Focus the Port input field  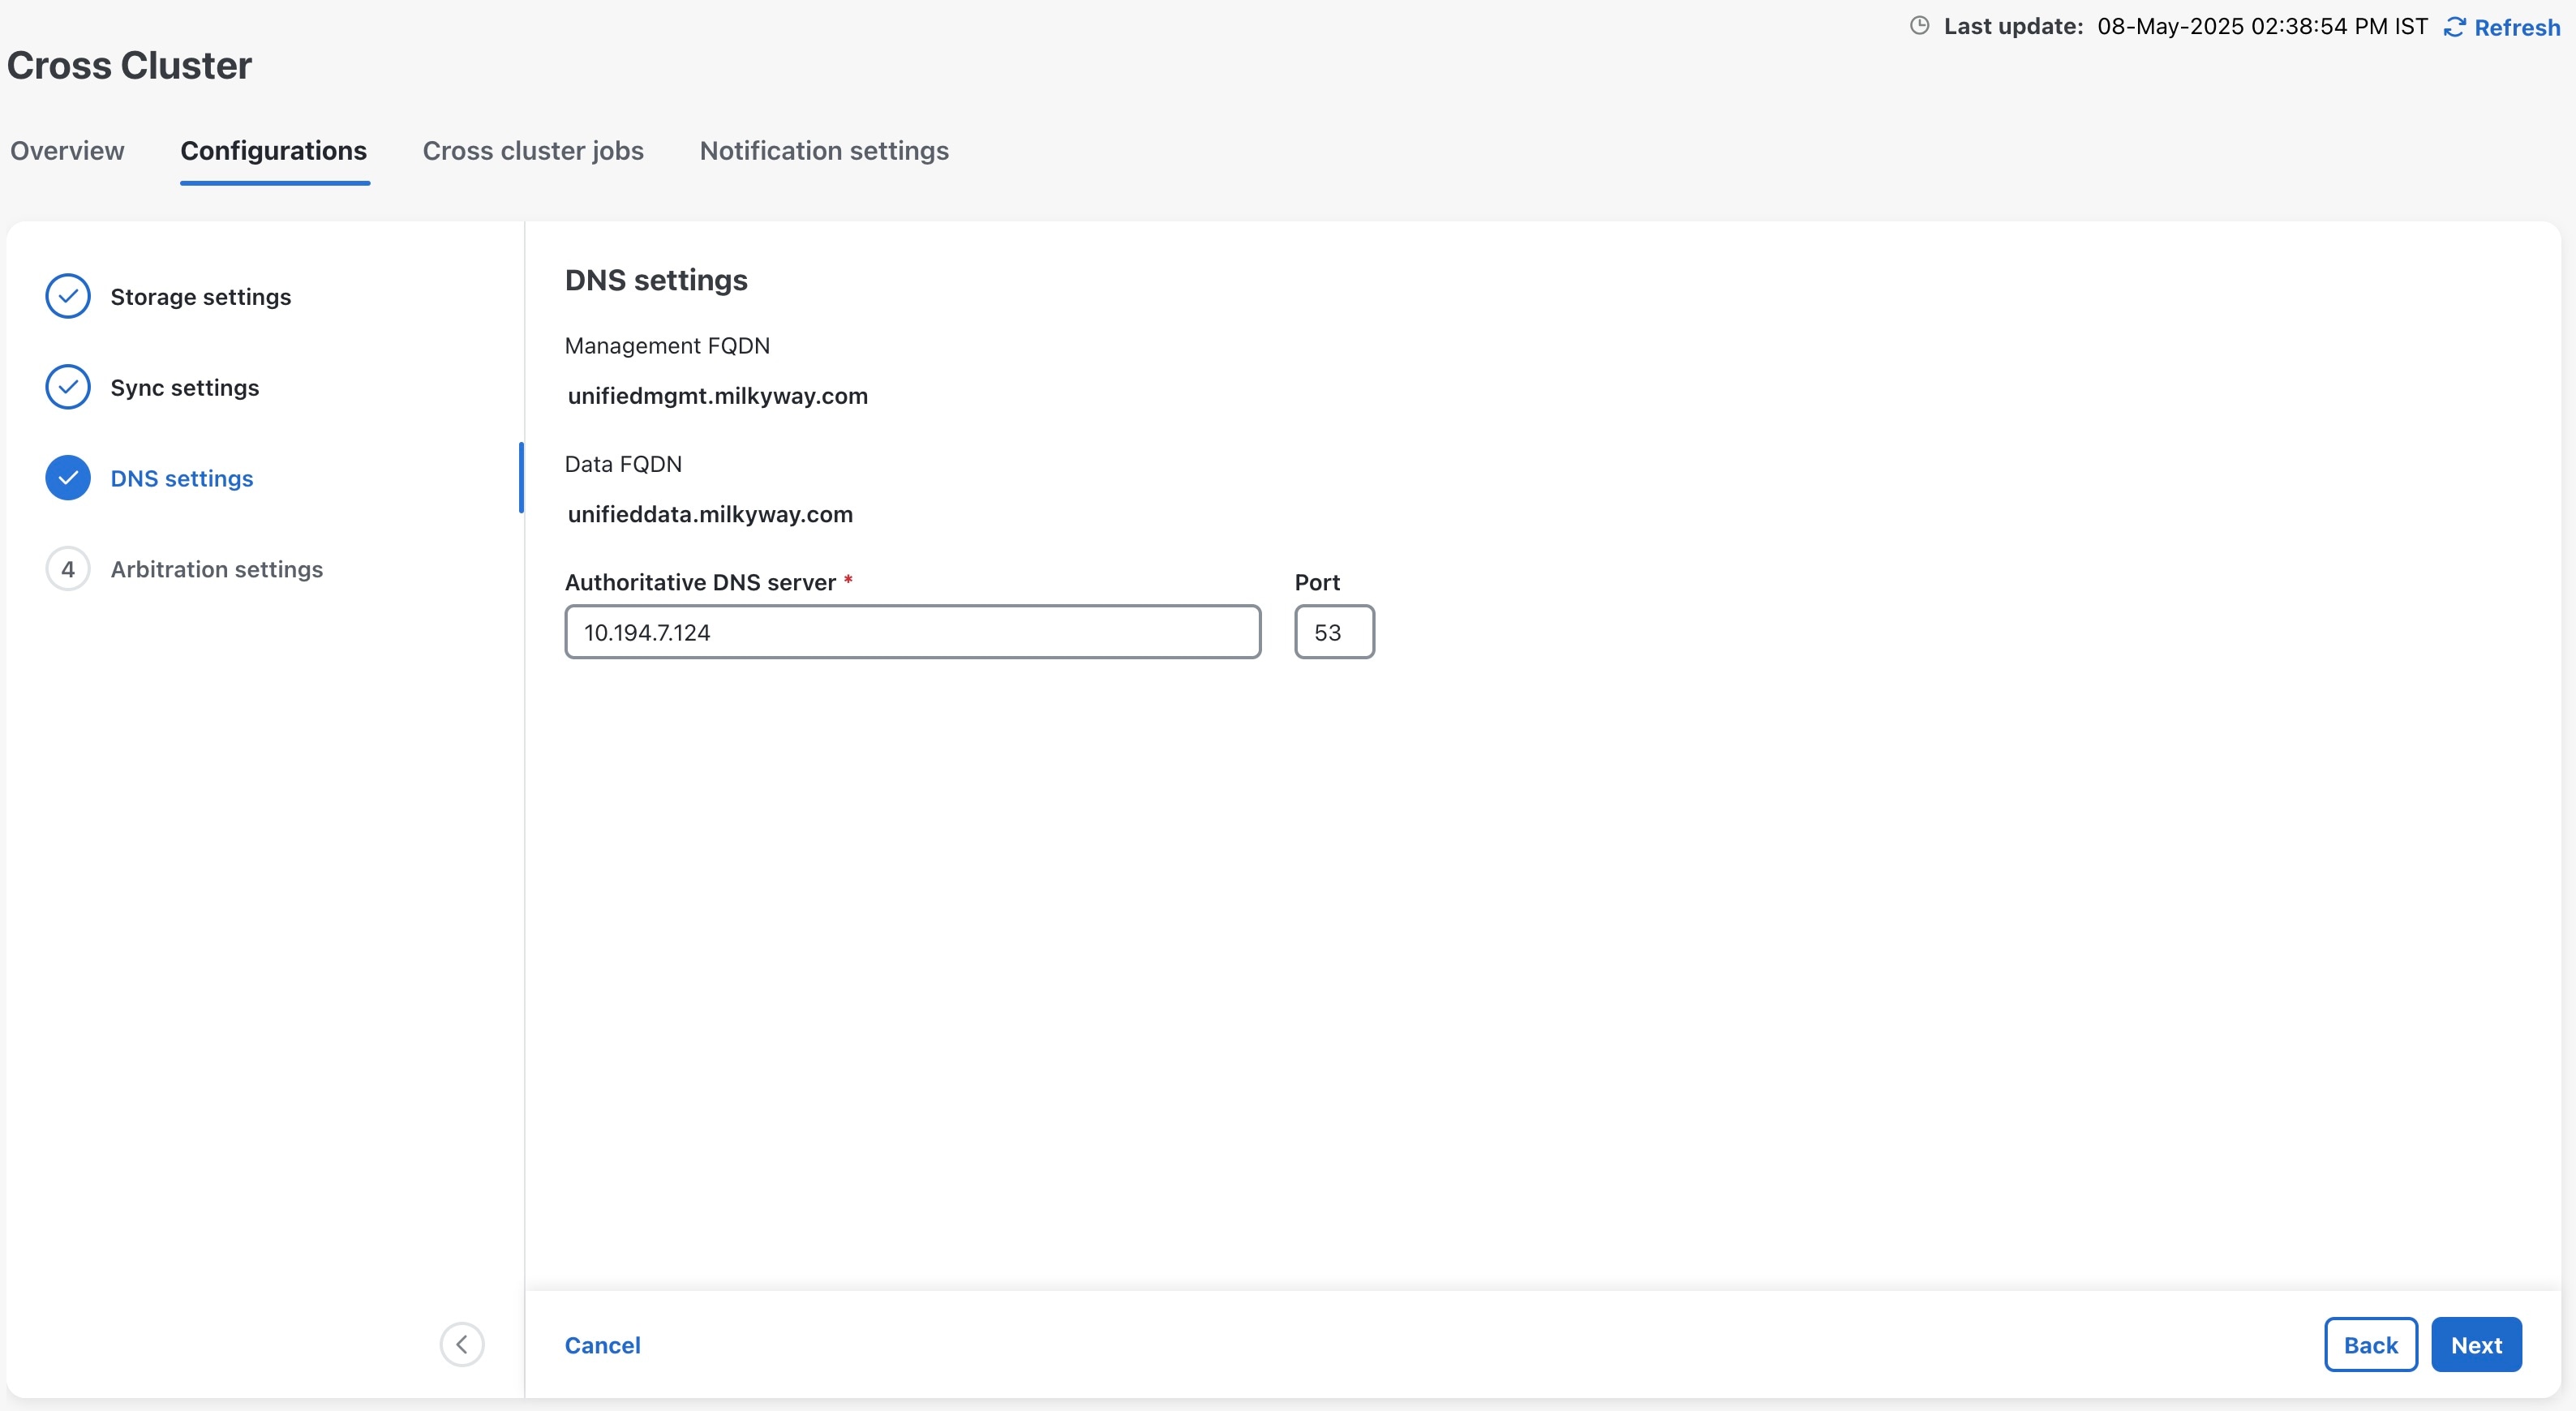(1334, 632)
